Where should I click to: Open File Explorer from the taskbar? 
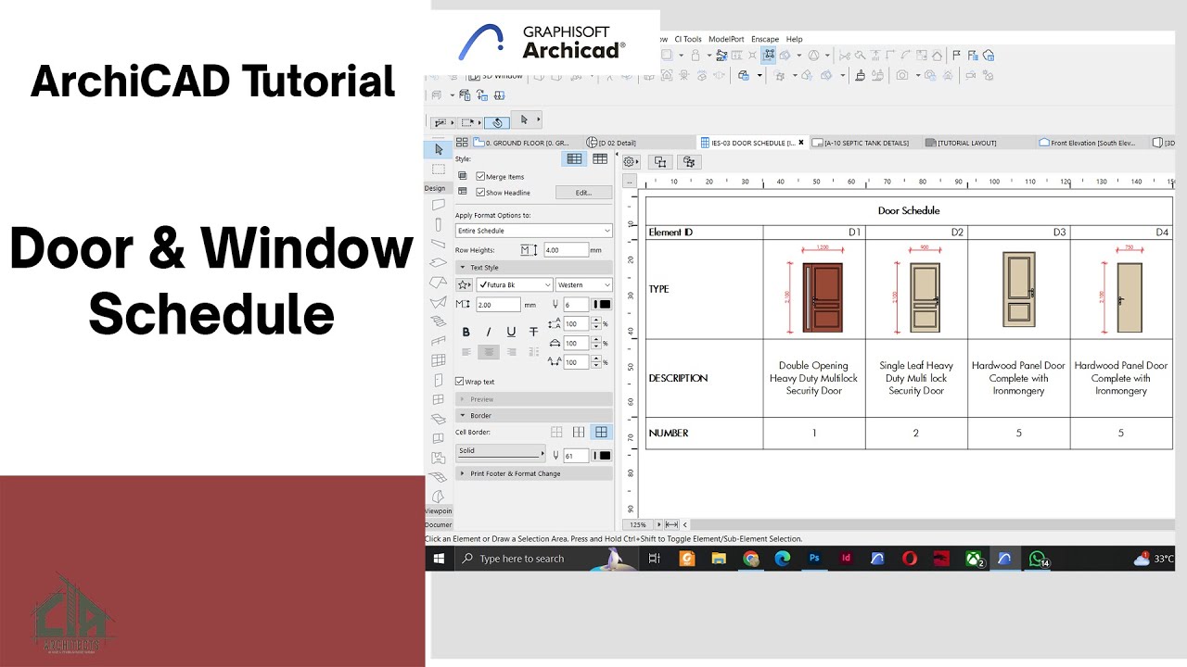pos(719,559)
